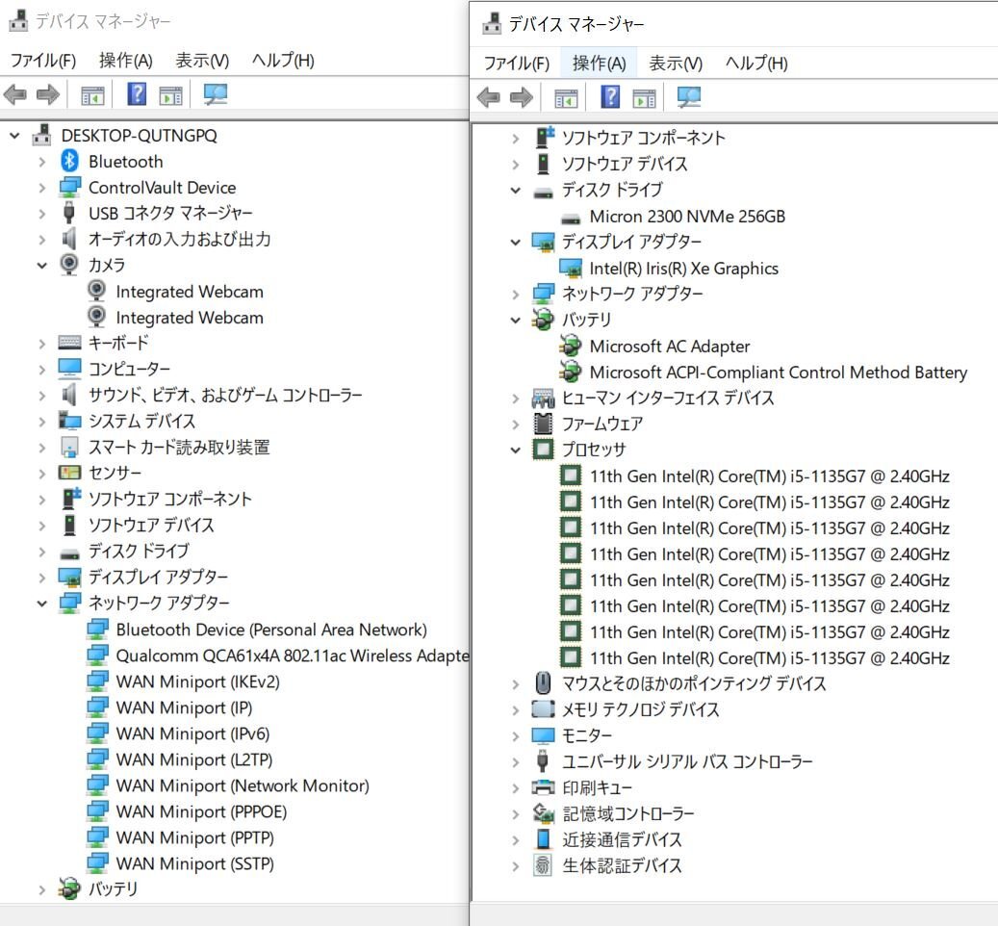Select システム デバイス entry
The image size is (998, 926).
click(x=141, y=421)
